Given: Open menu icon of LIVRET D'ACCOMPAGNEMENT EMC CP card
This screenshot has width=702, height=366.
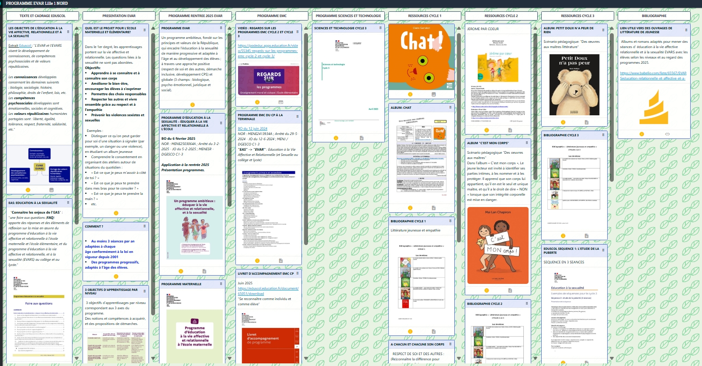Looking at the screenshot, I should pyautogui.click(x=297, y=273).
